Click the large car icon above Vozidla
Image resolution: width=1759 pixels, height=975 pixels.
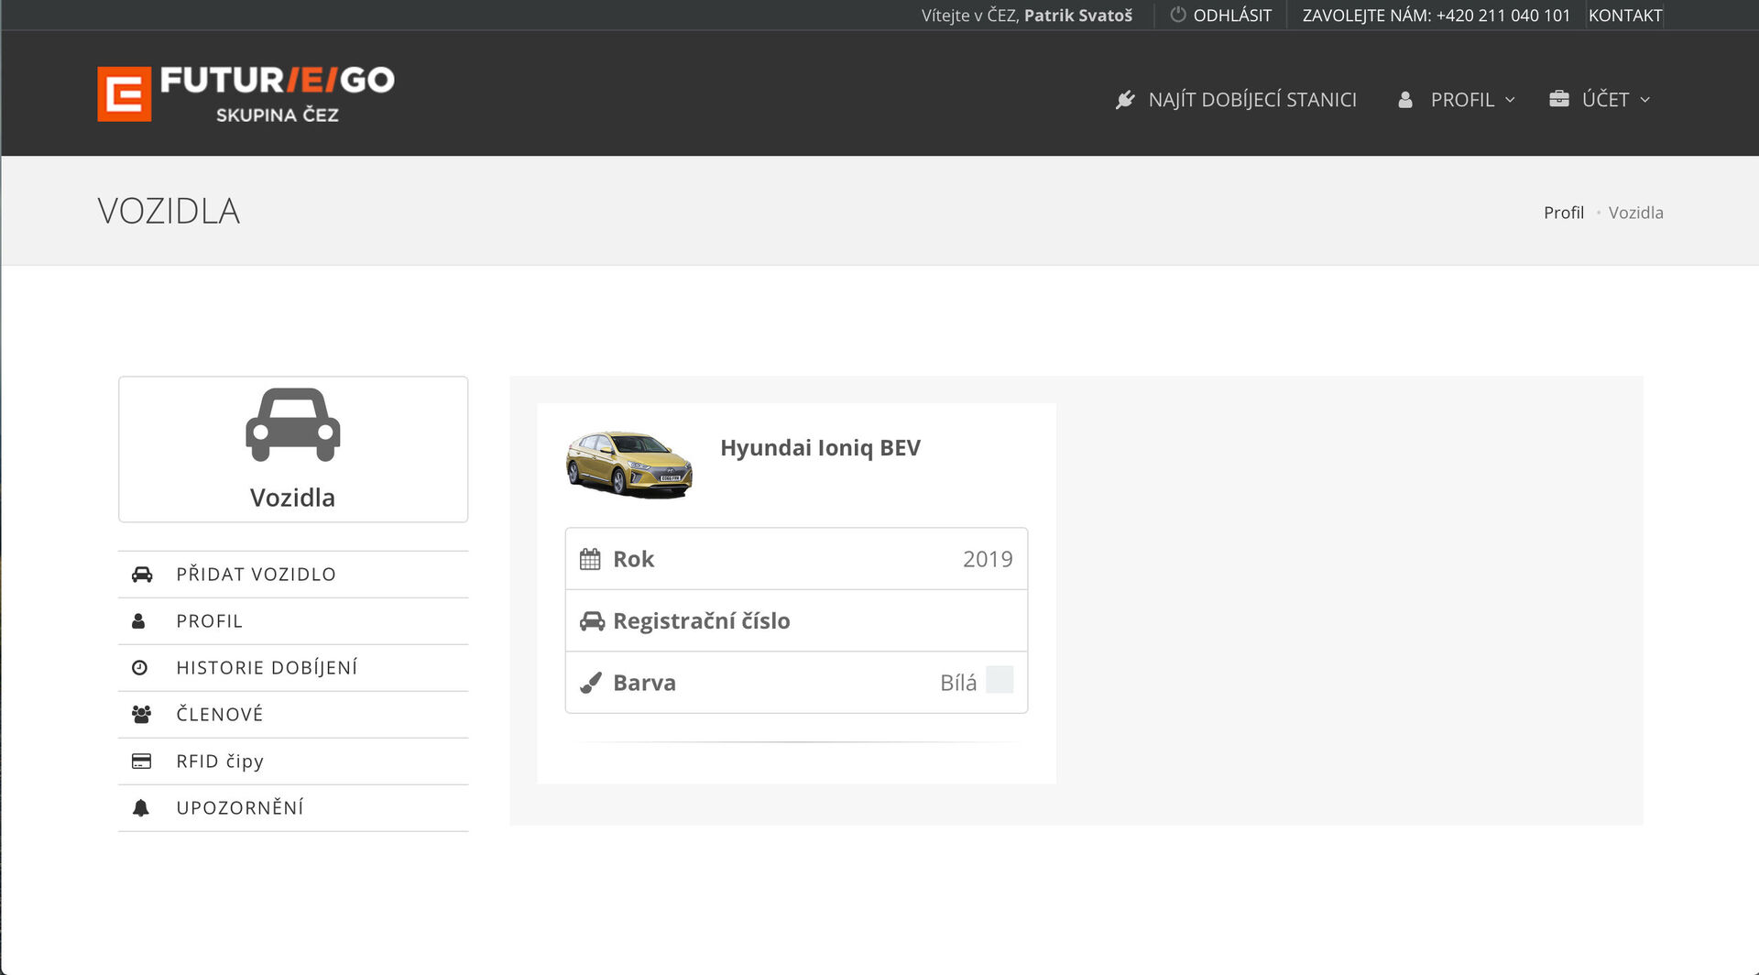292,425
